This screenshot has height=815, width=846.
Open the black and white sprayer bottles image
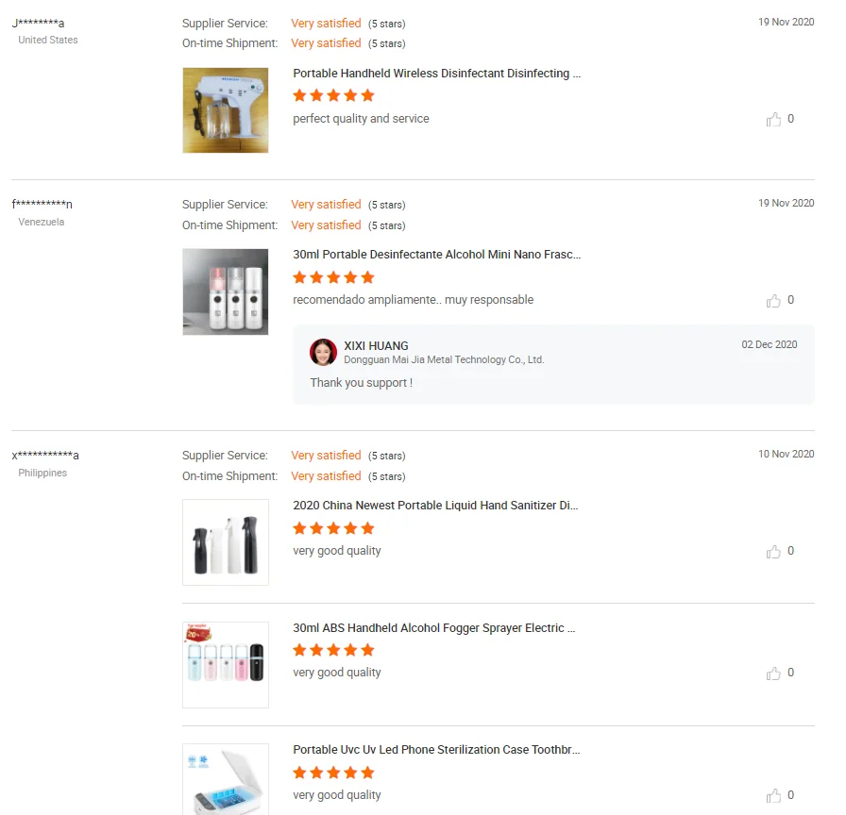click(225, 542)
